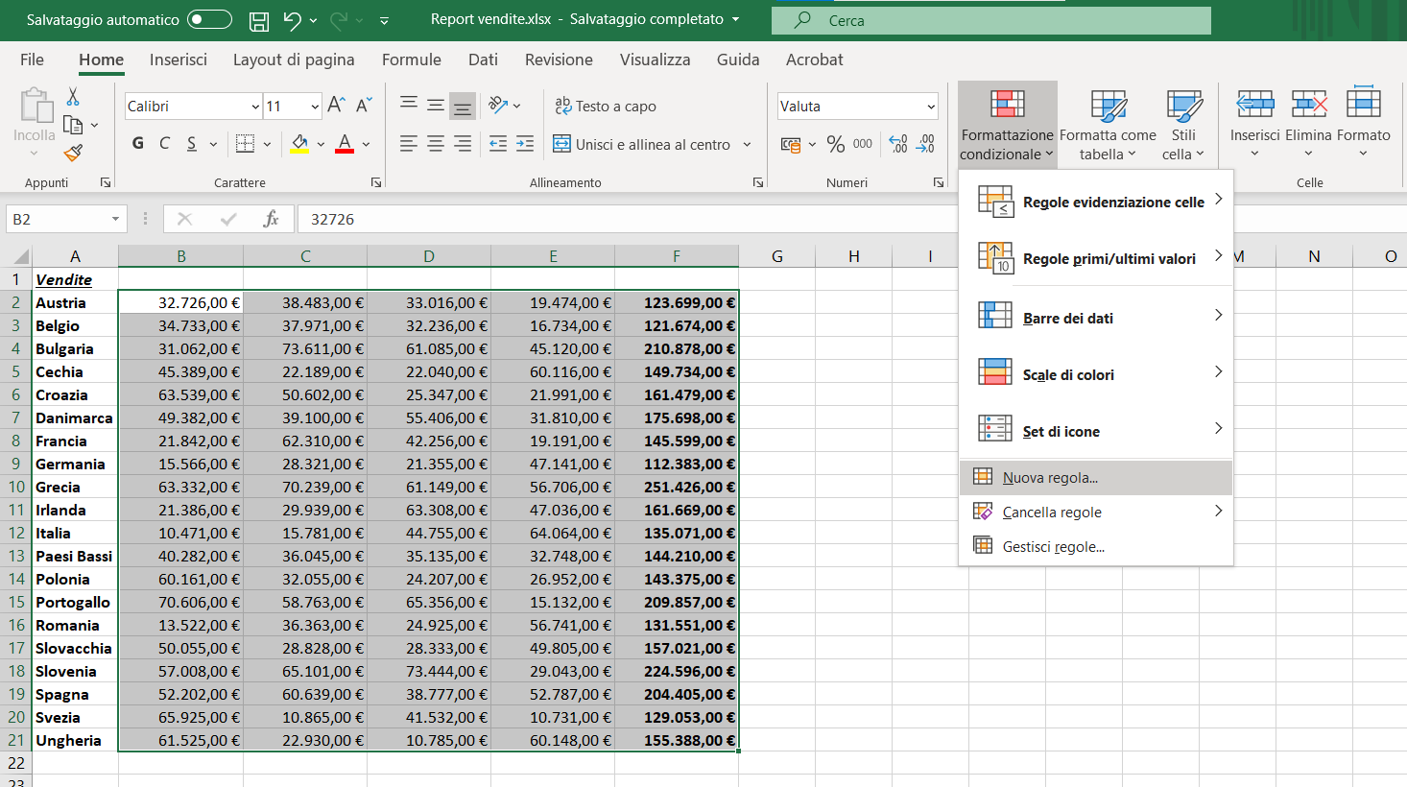Image resolution: width=1407 pixels, height=787 pixels.
Task: Click the Undo arrow icon
Action: 293,20
